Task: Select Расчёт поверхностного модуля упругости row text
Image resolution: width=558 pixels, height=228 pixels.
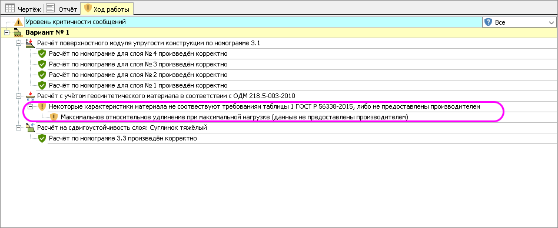Action: [x=148, y=43]
